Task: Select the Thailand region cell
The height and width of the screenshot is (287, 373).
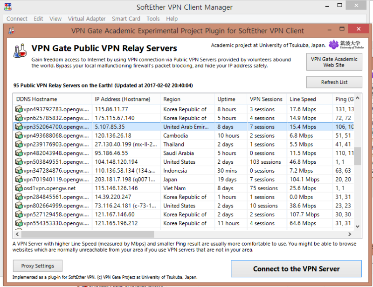Action: tap(173, 144)
